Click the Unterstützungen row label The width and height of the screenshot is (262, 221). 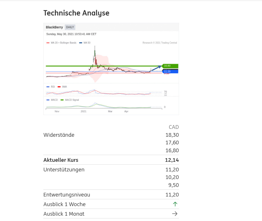pos(64,169)
